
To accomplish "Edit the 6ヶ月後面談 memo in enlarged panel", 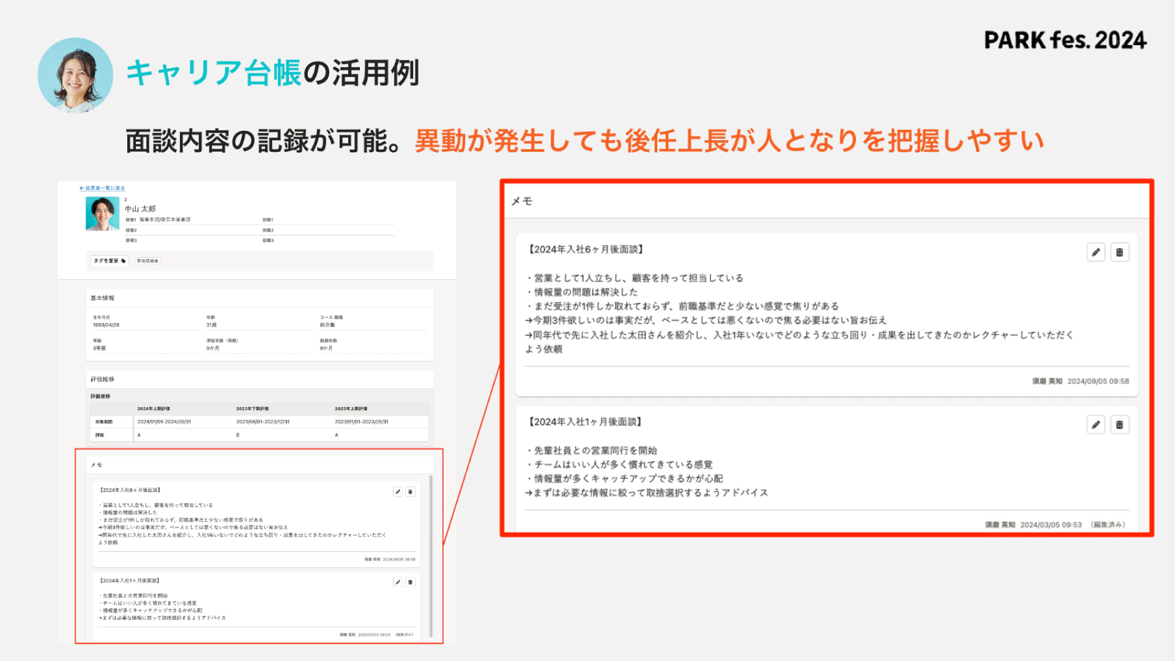I will click(x=1095, y=252).
